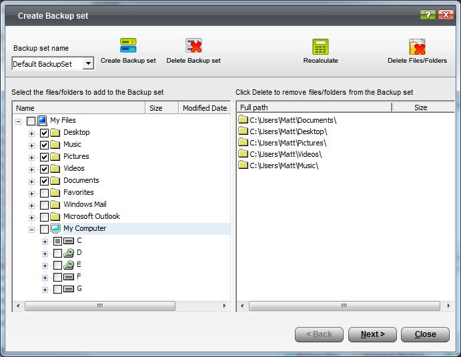Select the D optical drive icon
The width and height of the screenshot is (461, 357).
click(x=69, y=253)
